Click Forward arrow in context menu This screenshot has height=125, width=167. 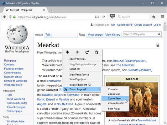coord(77,52)
